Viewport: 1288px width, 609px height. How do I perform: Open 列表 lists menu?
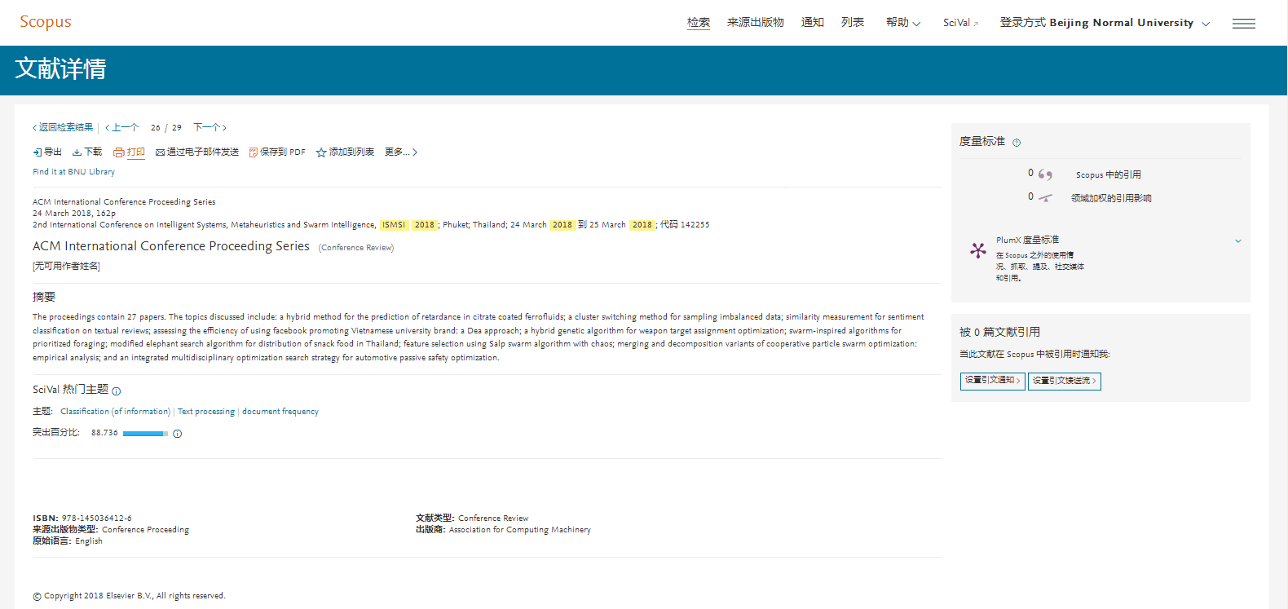[853, 23]
